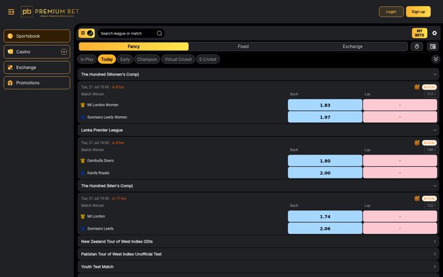Switch to the Fixed tab
The height and width of the screenshot is (277, 443).
point(243,46)
